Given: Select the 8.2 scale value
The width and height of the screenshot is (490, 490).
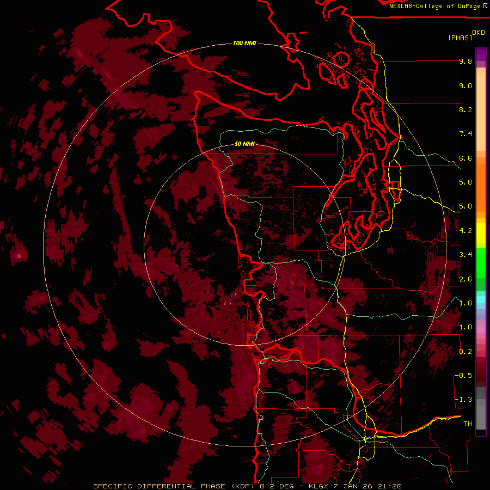Looking at the screenshot, I should pos(465,110).
